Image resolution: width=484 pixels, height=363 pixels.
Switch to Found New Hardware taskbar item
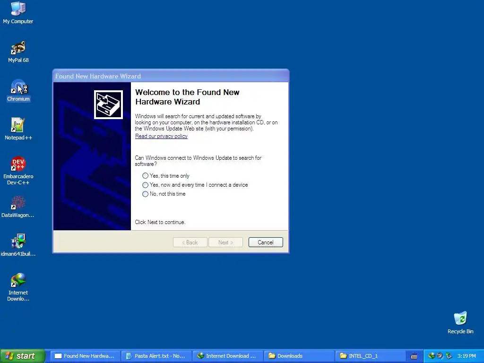(85, 356)
